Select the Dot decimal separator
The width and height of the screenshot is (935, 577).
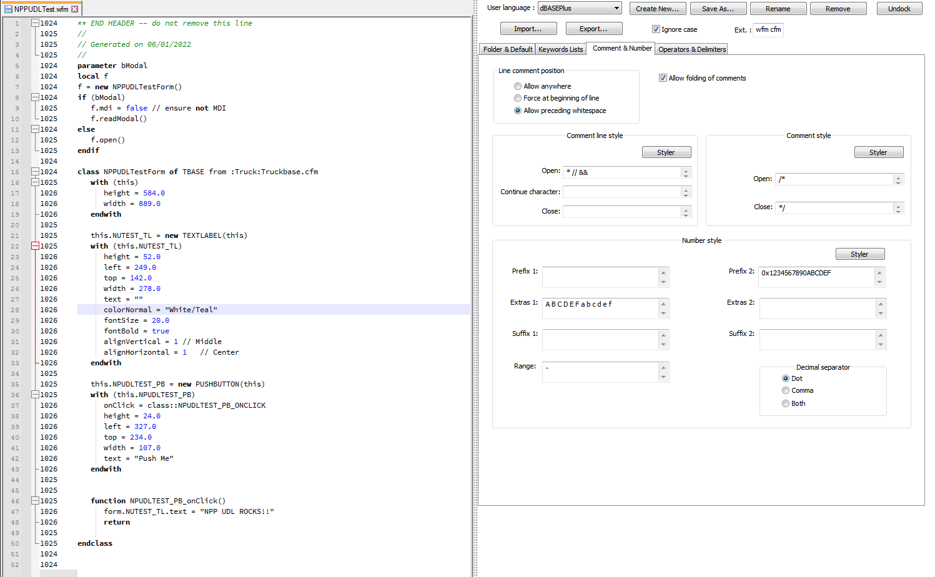tap(786, 378)
